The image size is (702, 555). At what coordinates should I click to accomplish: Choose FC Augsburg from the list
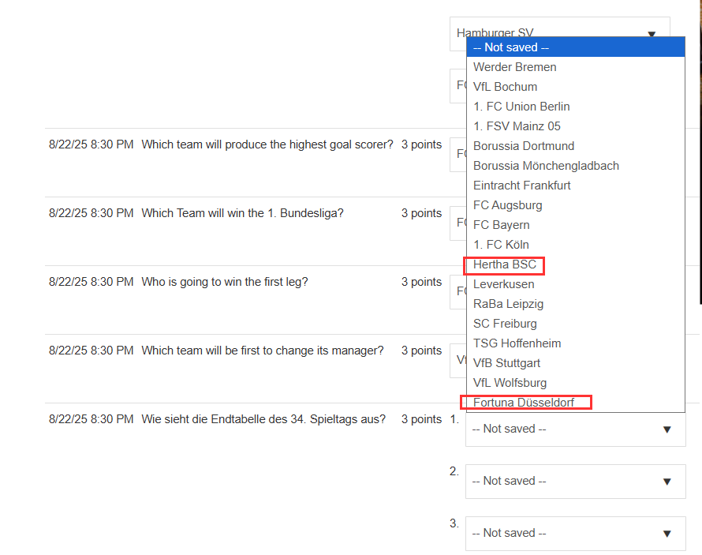pyautogui.click(x=575, y=204)
